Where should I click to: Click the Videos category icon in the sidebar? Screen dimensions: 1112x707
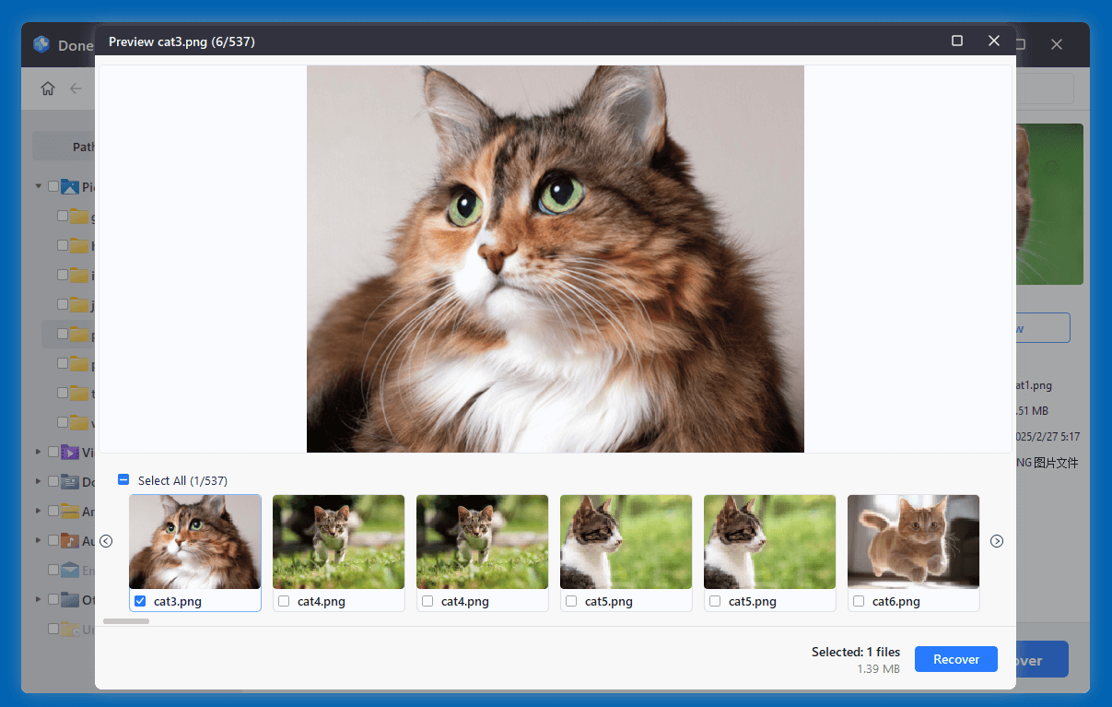70,452
